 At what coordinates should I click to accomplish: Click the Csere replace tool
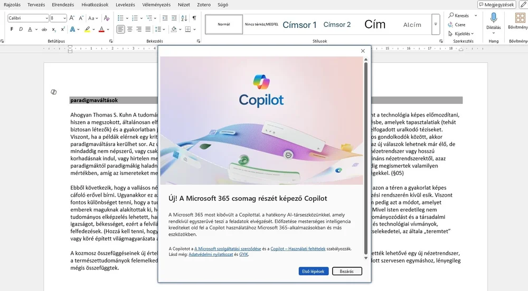click(x=457, y=25)
